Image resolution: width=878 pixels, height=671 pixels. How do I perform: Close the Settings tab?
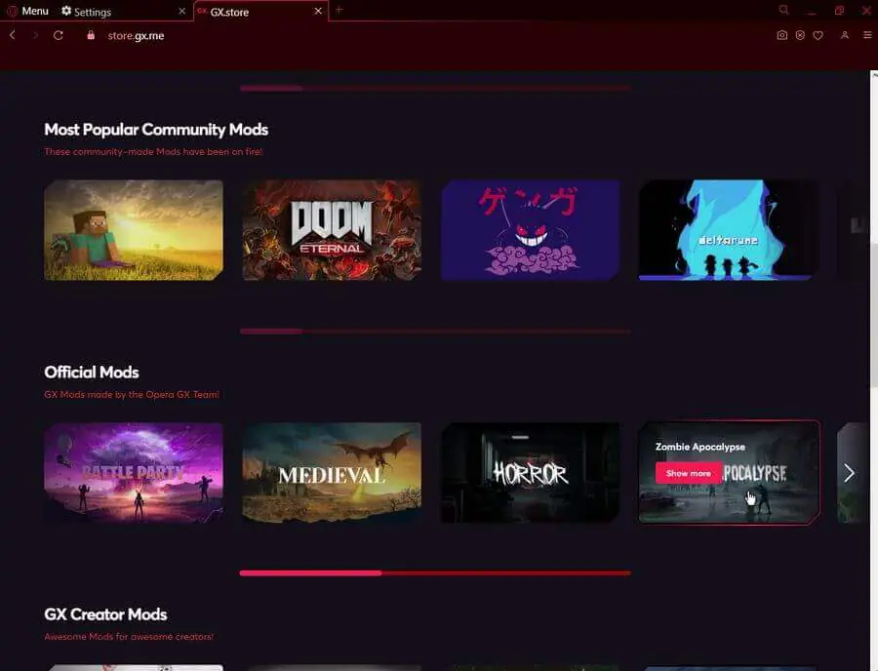[182, 11]
